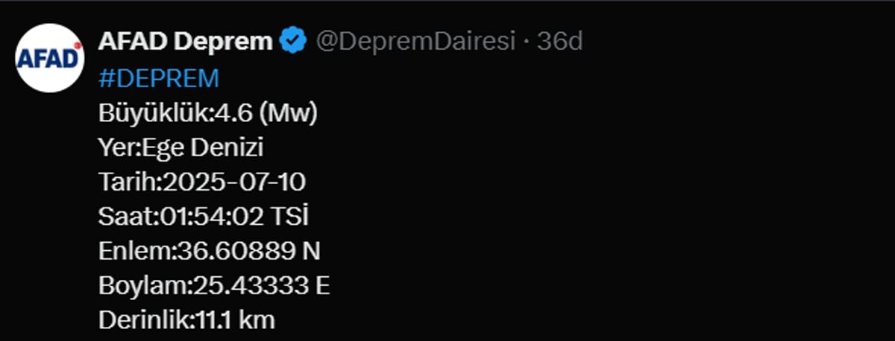The image size is (895, 341).
Task: Open the AFAD profile avatar
Action: coord(48,57)
